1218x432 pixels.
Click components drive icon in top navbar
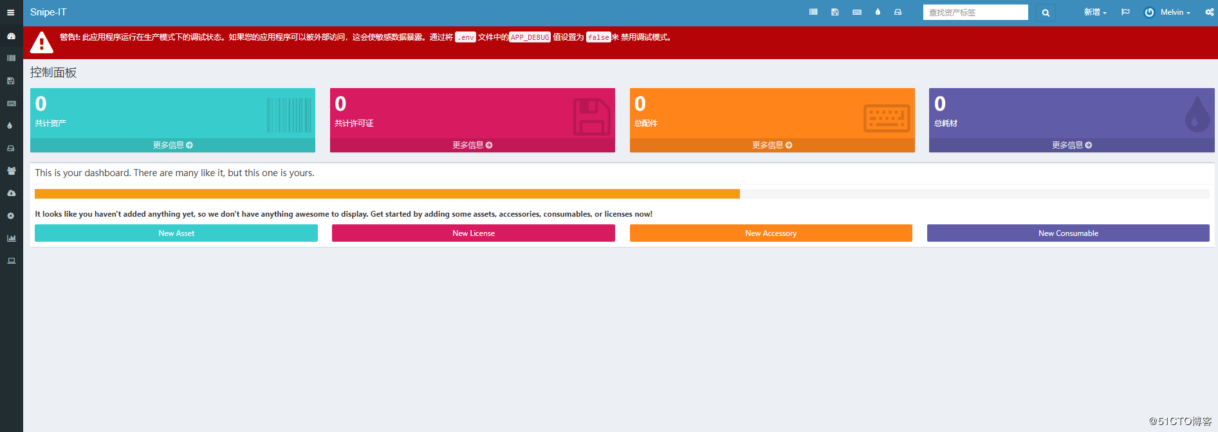tap(898, 12)
